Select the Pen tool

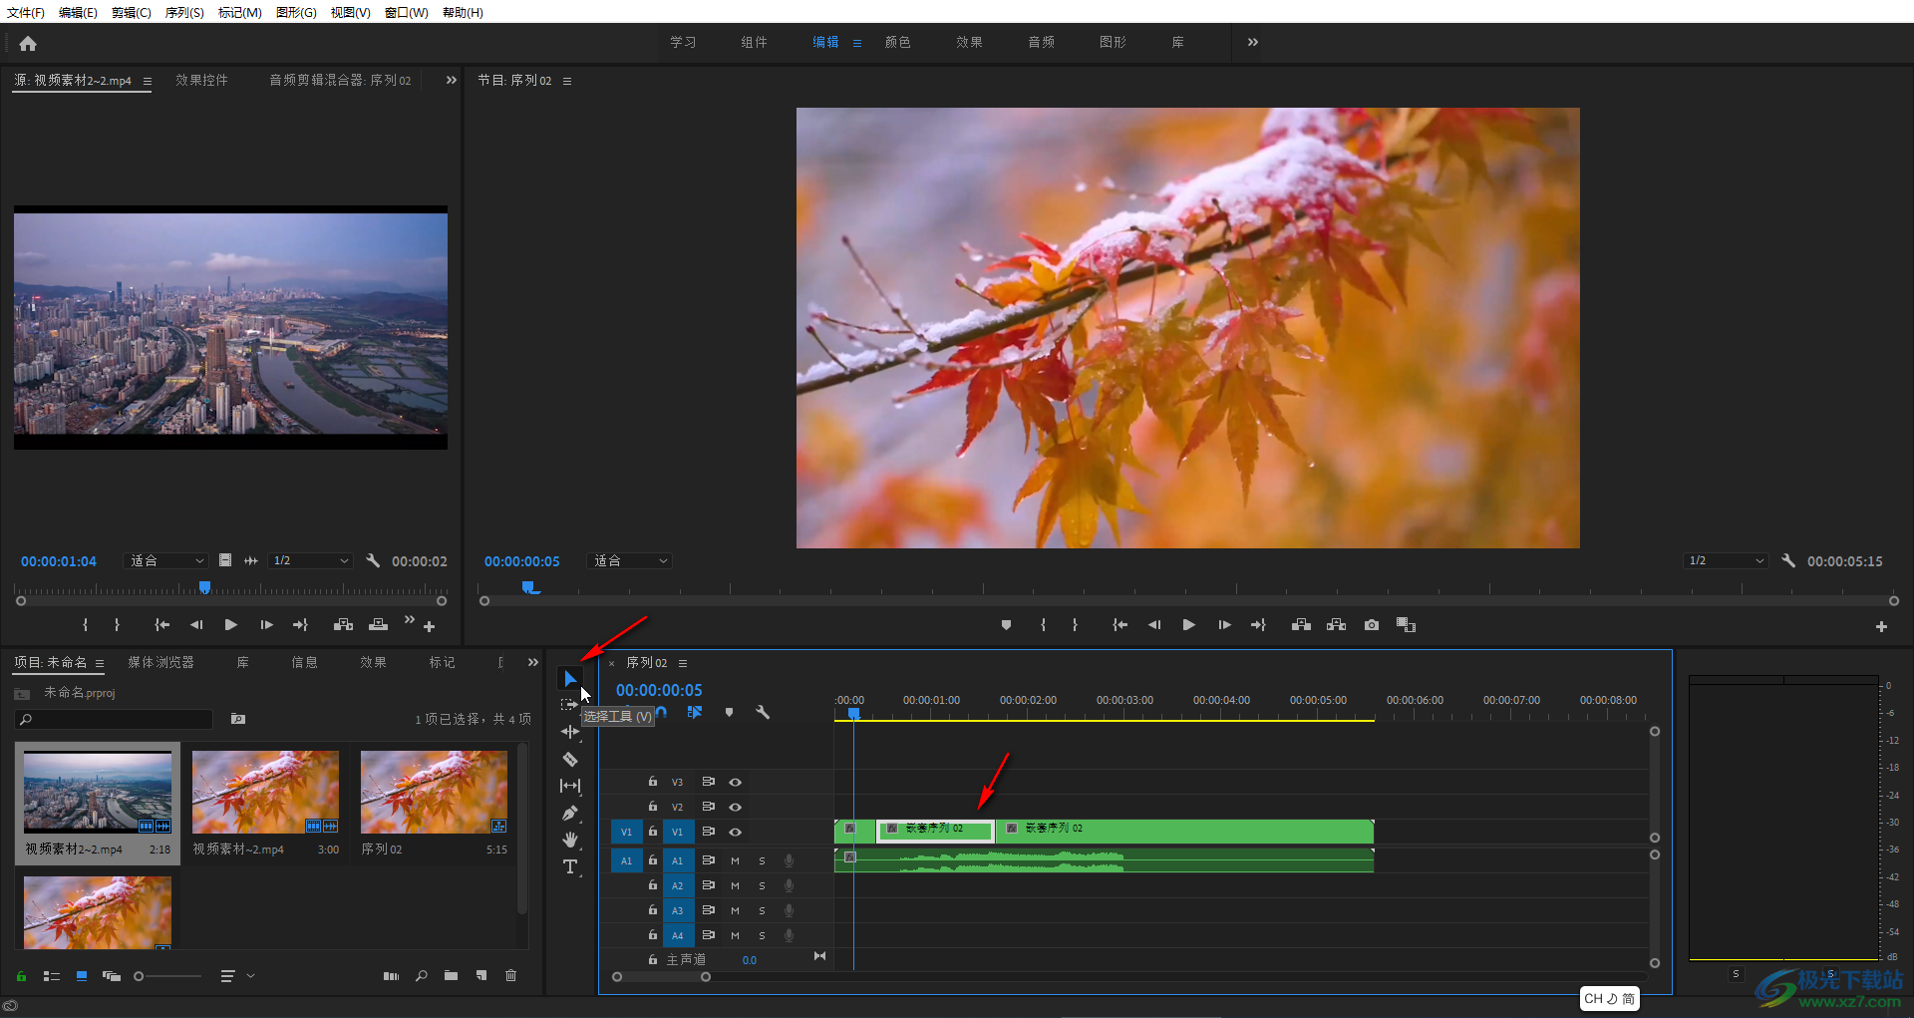[x=569, y=813]
